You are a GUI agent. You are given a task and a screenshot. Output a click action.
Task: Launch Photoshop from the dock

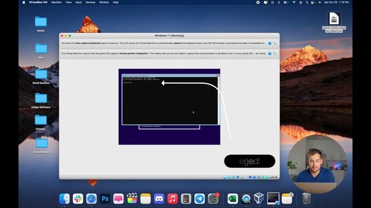pos(105,199)
